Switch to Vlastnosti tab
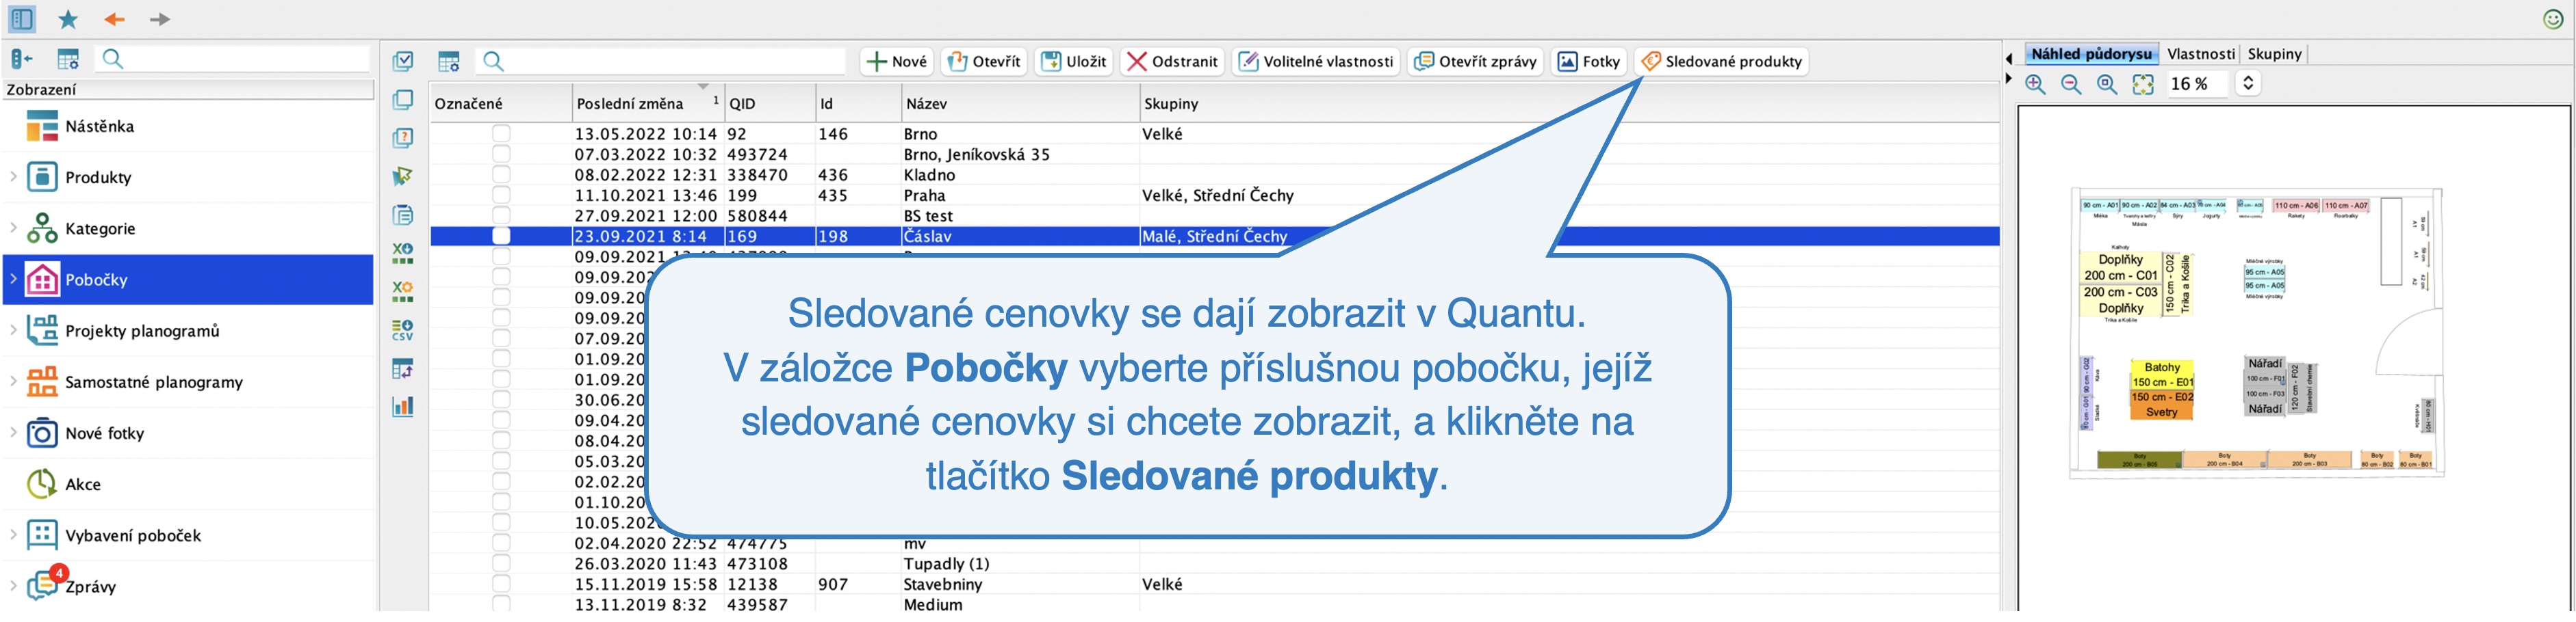The image size is (2576, 622). 2200,54
